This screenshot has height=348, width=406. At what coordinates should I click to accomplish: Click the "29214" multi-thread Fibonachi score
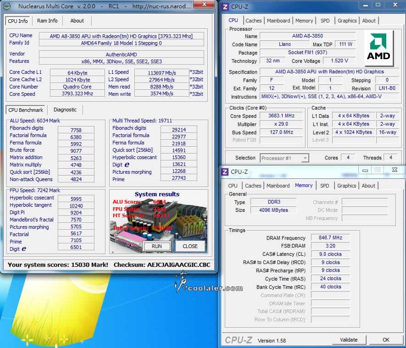(178, 130)
